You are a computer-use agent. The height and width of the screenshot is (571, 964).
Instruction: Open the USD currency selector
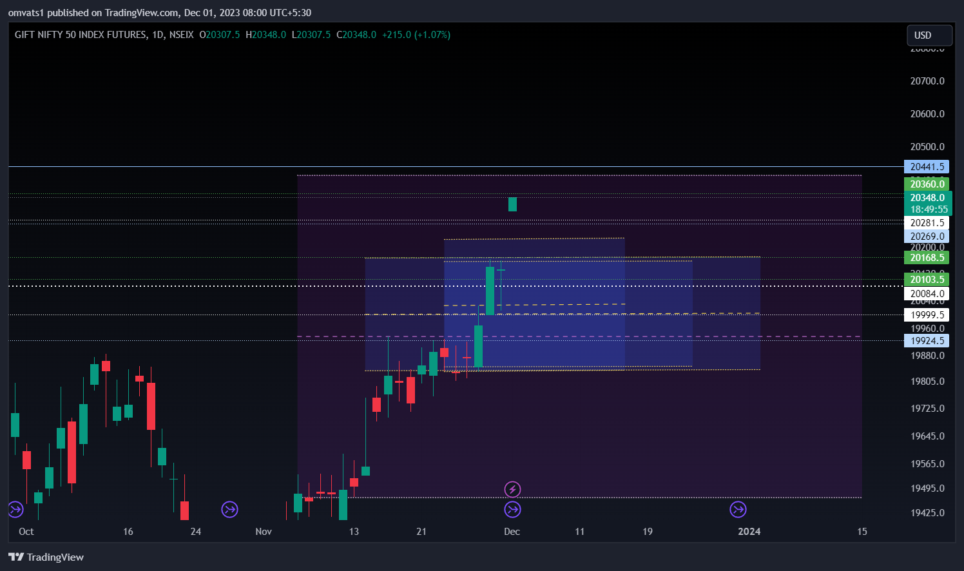(x=929, y=35)
